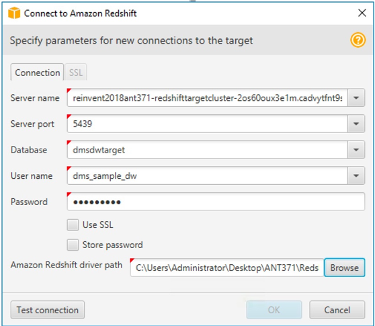Expand the Database dropdown arrow

356,150
